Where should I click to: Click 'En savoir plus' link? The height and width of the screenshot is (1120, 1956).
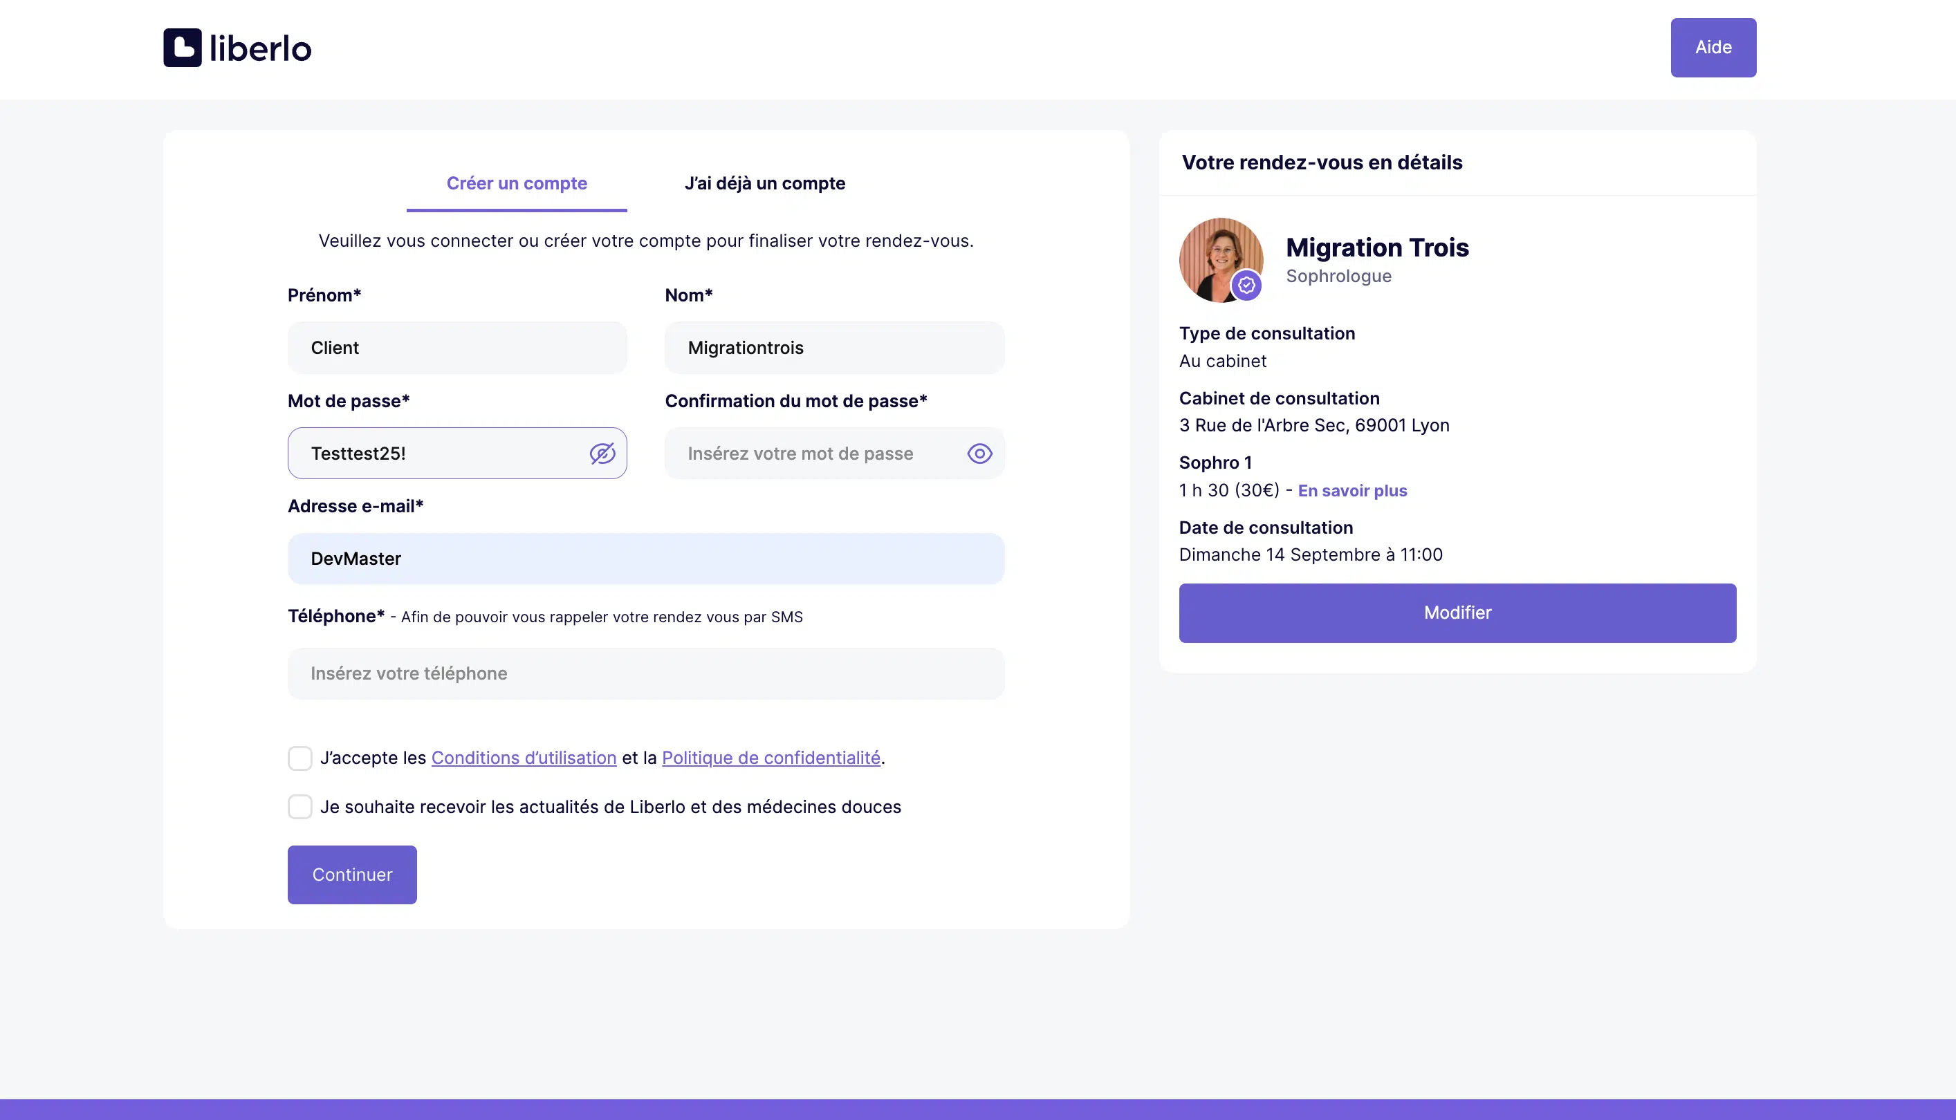point(1352,491)
